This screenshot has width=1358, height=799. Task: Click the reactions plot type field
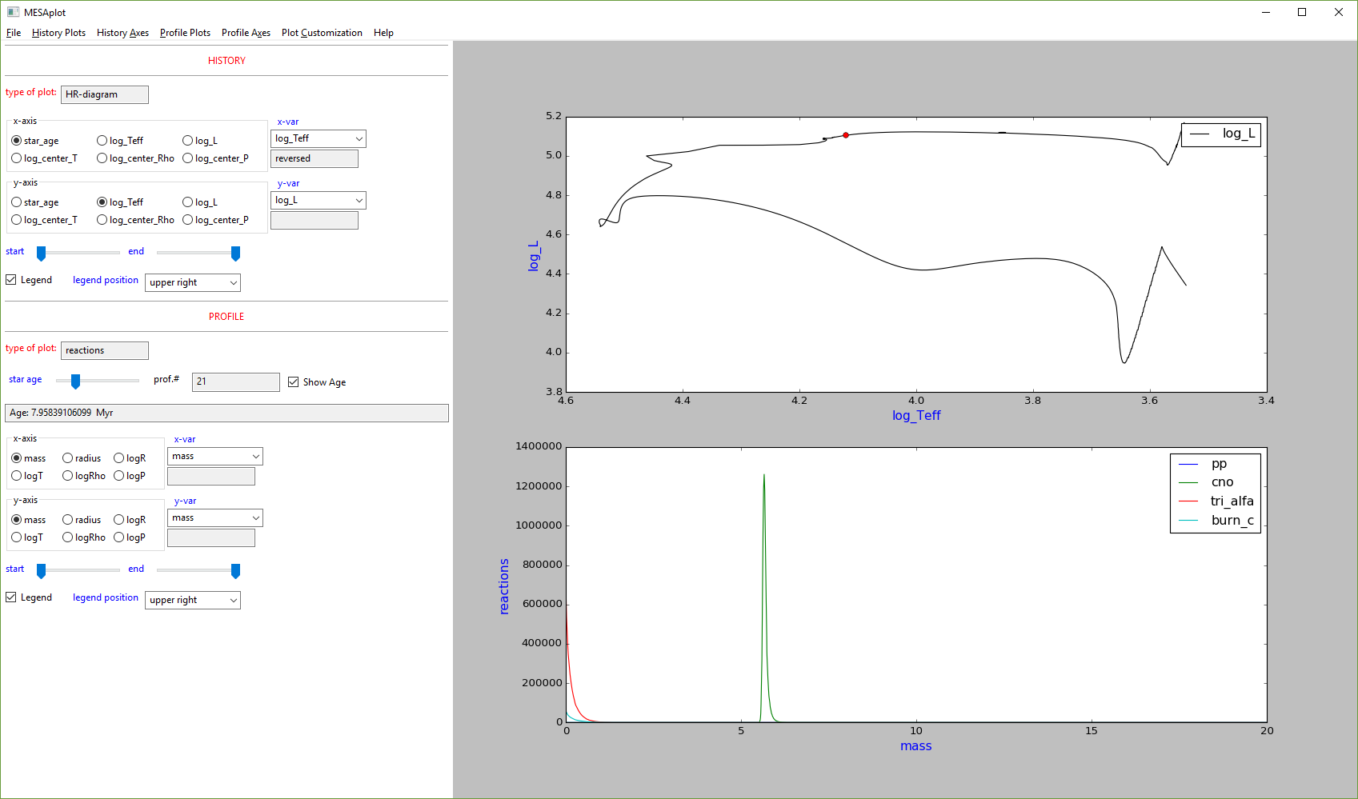(105, 350)
